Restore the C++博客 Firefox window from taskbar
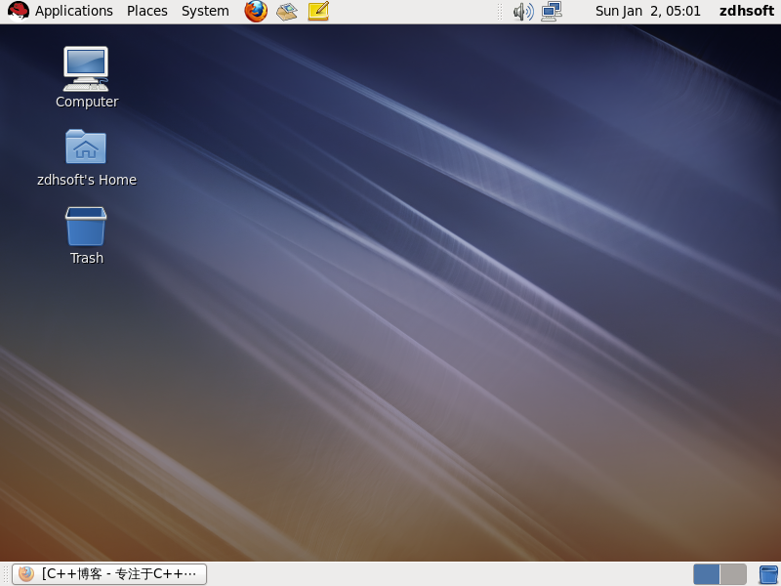781x586 pixels. tap(109, 574)
